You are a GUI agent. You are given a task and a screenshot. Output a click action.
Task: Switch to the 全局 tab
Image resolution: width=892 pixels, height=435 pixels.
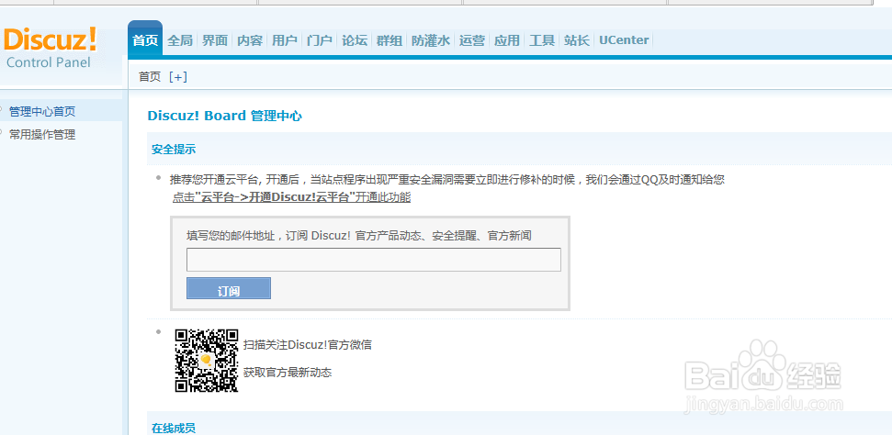pos(180,40)
